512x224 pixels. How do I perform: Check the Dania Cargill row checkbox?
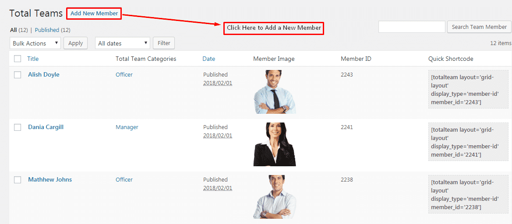click(x=18, y=127)
